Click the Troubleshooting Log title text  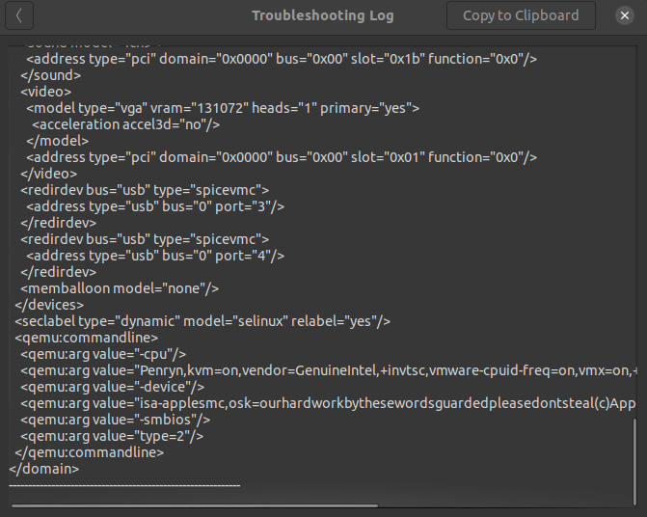coord(323,15)
